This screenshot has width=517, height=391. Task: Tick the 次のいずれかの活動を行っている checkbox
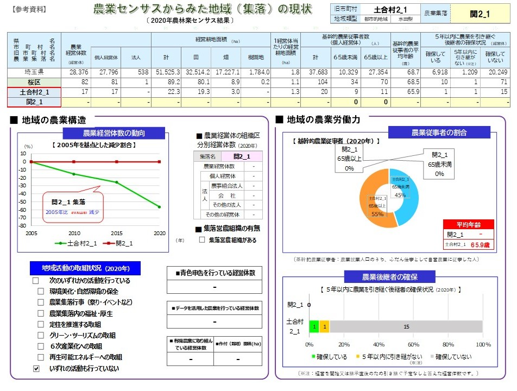(36, 281)
